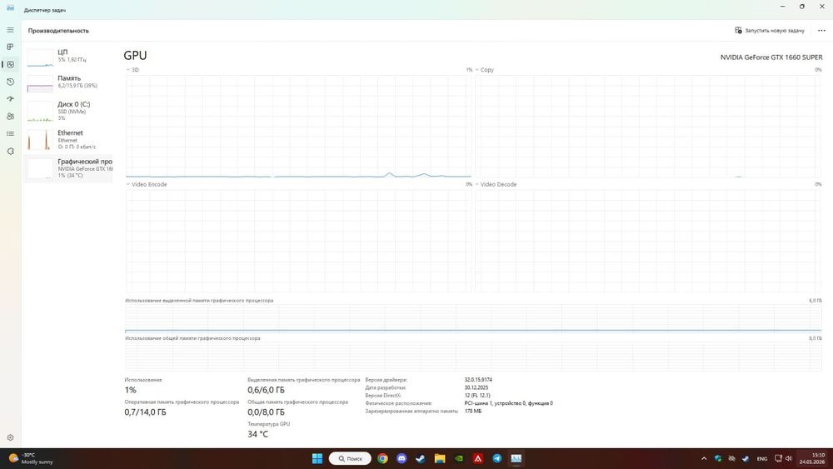Open the hamburger navigation menu
Image resolution: width=833 pixels, height=469 pixels.
(x=10, y=30)
